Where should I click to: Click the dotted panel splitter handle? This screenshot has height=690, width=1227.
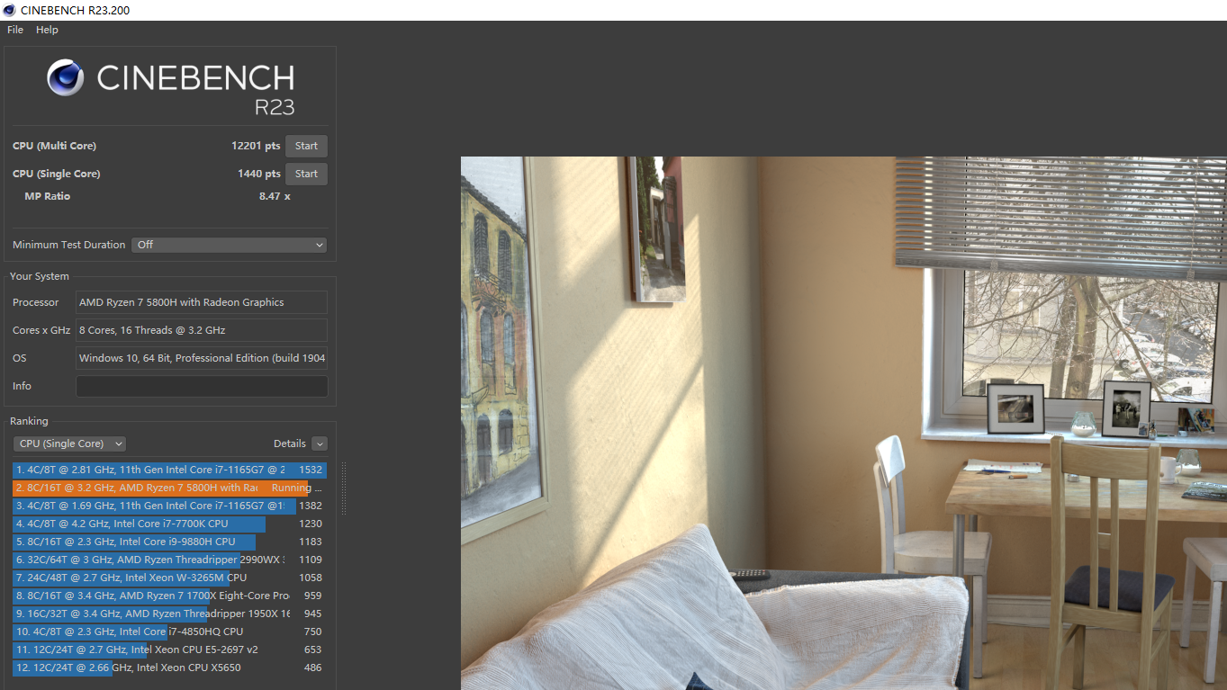coord(343,488)
